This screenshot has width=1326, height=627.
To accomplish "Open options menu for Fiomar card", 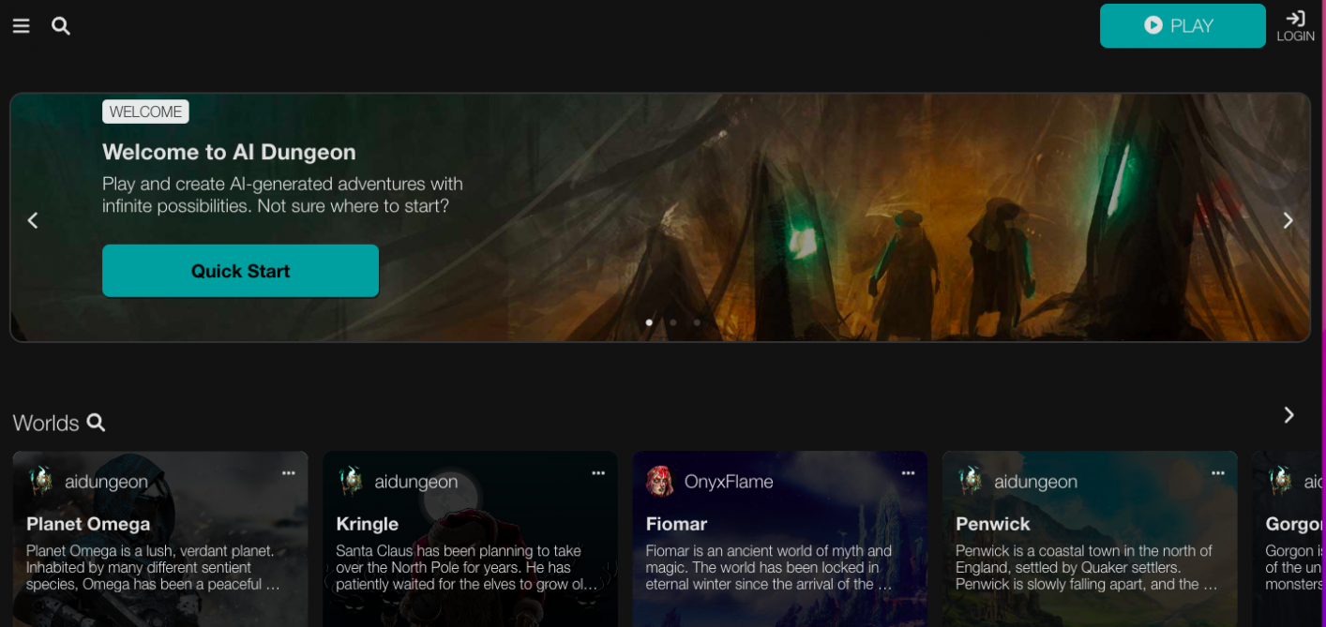I will (x=908, y=473).
